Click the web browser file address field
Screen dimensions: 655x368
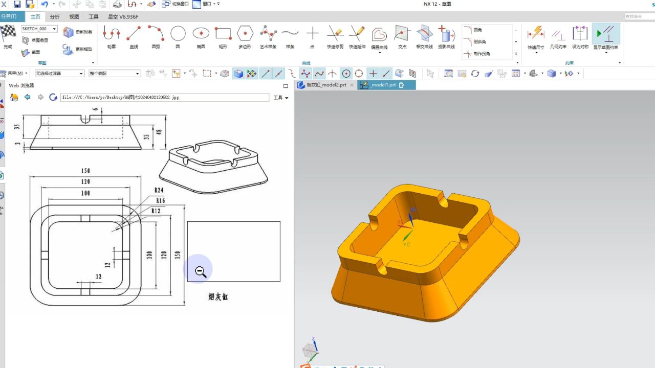pyautogui.click(x=164, y=97)
